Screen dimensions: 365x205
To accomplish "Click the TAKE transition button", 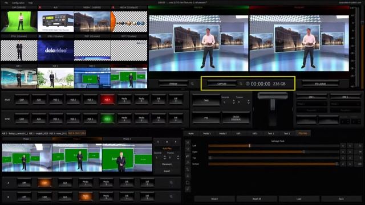I will click(x=206, y=100).
